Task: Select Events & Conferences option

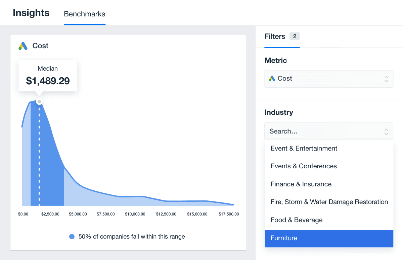Action: [x=304, y=166]
